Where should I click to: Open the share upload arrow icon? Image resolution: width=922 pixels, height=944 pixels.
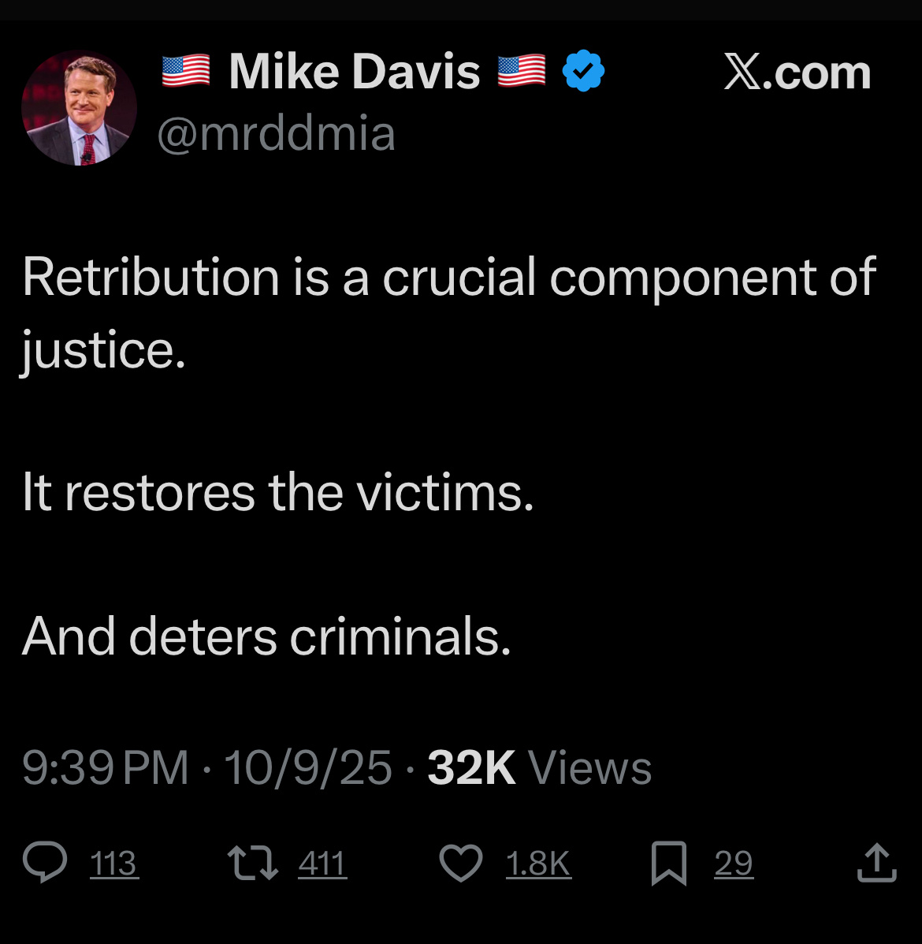876,863
